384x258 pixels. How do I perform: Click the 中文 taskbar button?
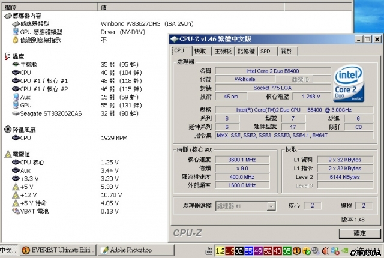8,250
